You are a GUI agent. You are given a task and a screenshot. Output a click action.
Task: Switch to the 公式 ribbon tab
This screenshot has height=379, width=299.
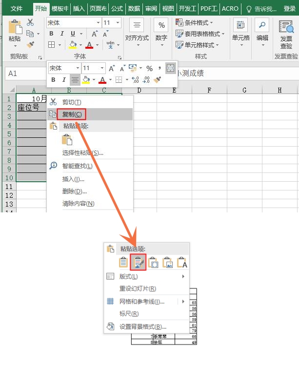click(x=117, y=9)
